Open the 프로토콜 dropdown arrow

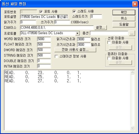[x=77, y=33]
